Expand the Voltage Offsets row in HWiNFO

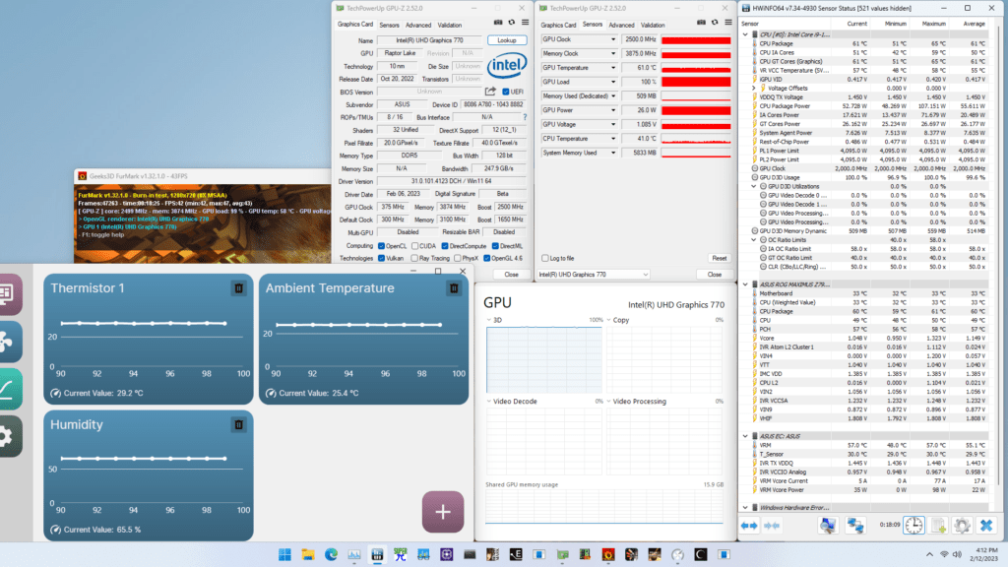(754, 88)
